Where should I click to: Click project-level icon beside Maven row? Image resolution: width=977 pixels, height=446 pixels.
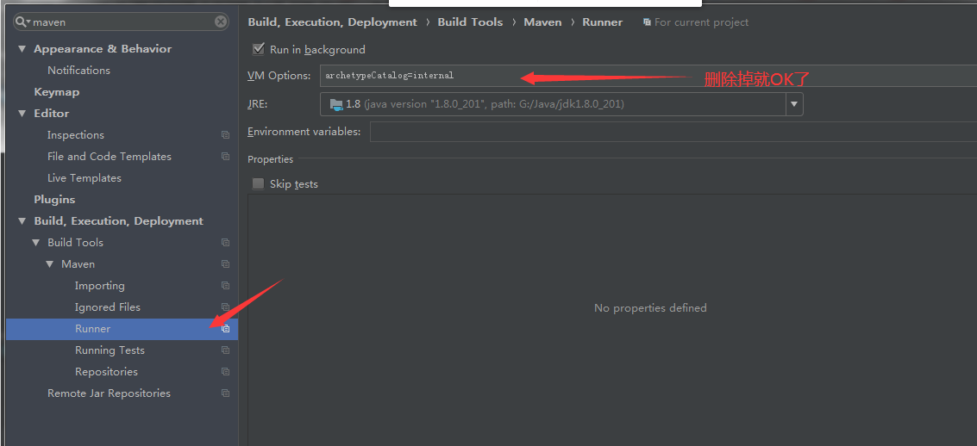point(226,264)
